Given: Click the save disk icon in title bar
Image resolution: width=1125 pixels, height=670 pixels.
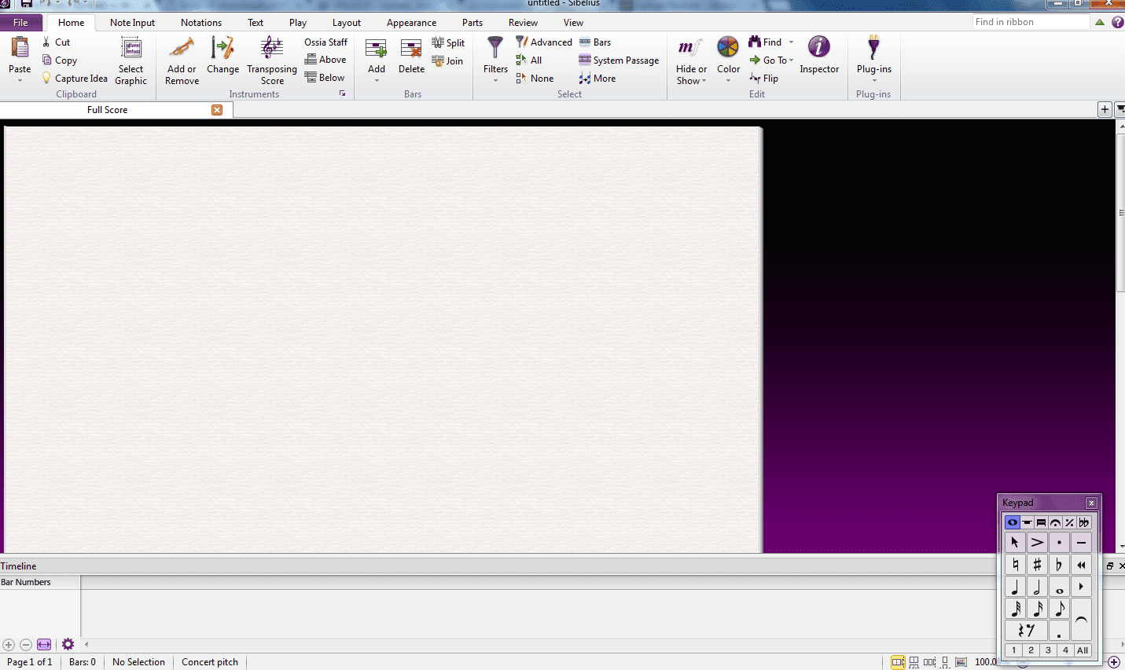Looking at the screenshot, I should tap(26, 3).
